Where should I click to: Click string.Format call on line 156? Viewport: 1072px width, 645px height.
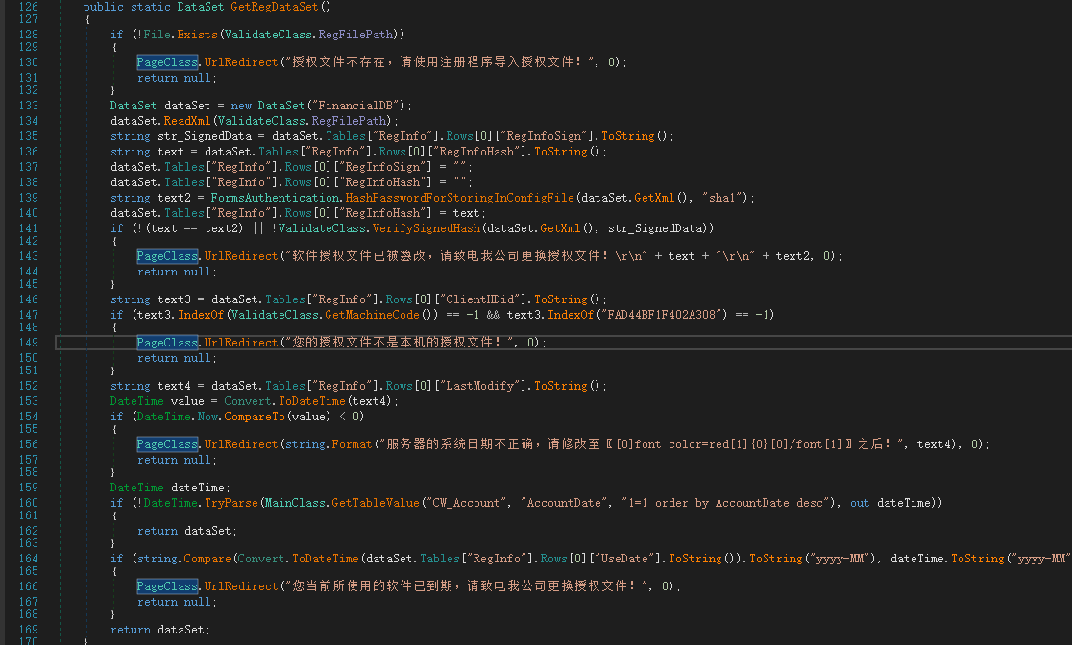[x=329, y=444]
